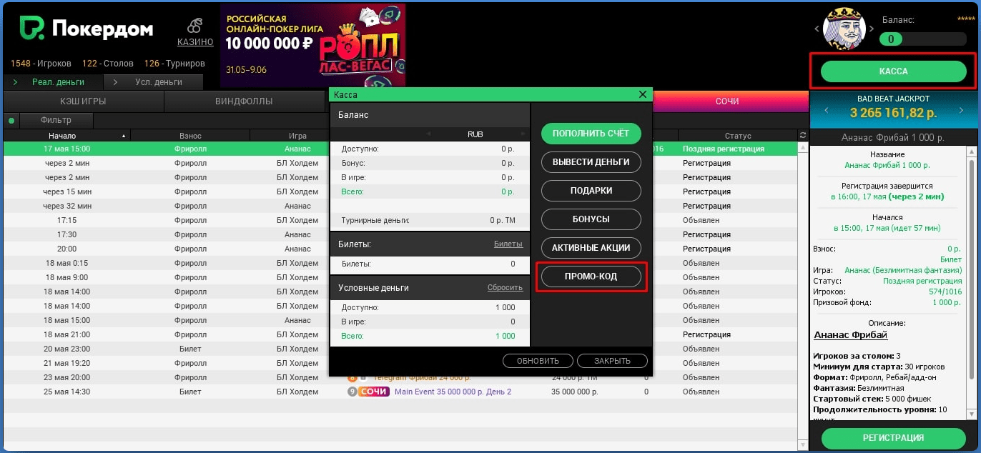
Task: Click the refresh icon beside Статус header
Action: pos(803,136)
